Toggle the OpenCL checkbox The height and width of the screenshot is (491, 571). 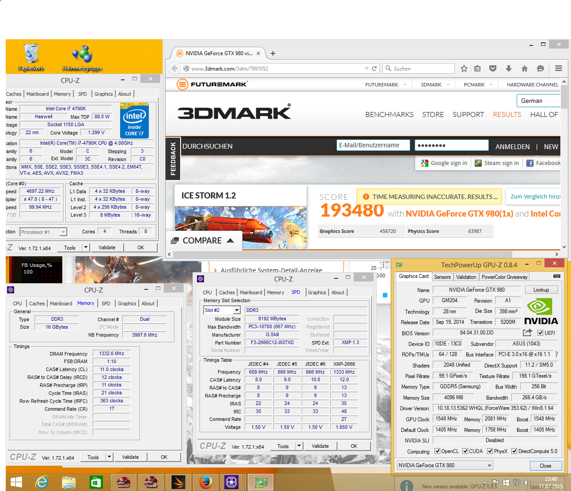[x=437, y=451]
